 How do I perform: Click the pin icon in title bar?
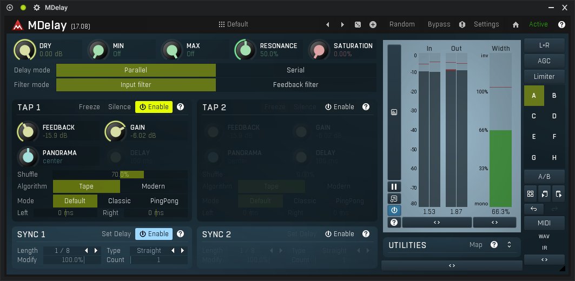[x=10, y=8]
